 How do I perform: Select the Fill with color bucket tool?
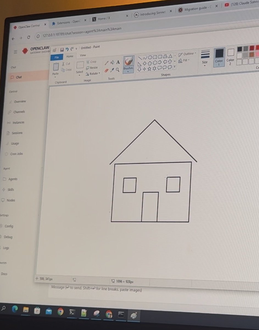pos(112,63)
